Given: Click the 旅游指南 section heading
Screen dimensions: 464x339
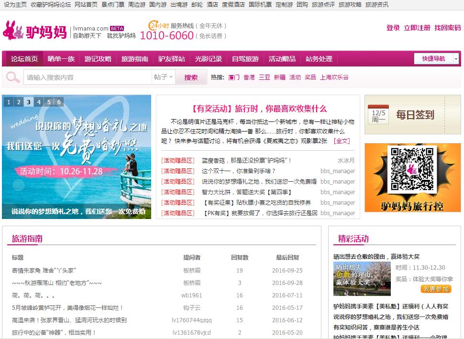Looking at the screenshot, I should (27, 239).
